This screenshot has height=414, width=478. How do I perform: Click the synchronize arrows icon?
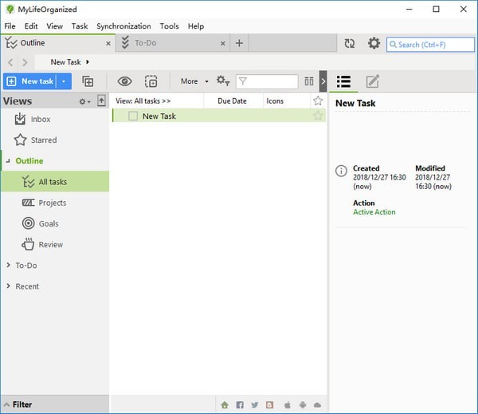click(349, 44)
